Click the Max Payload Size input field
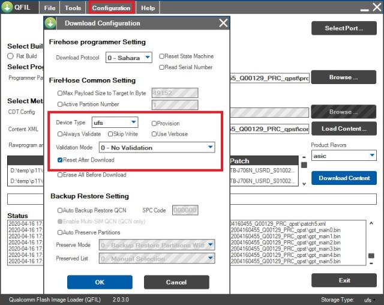The image size is (384, 305). 175,93
